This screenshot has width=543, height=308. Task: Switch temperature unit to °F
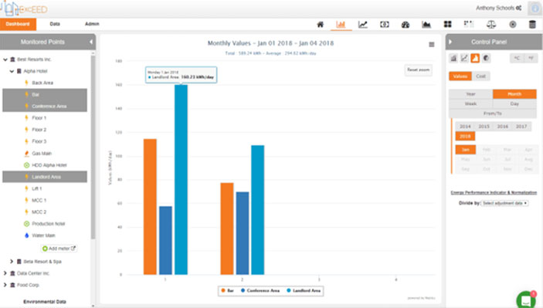pos(530,58)
